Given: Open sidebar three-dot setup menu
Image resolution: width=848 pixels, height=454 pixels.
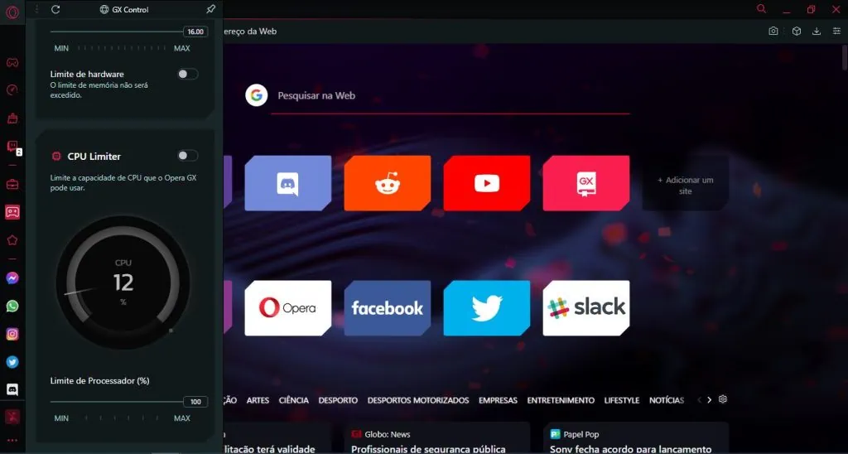Looking at the screenshot, I should (x=12, y=441).
